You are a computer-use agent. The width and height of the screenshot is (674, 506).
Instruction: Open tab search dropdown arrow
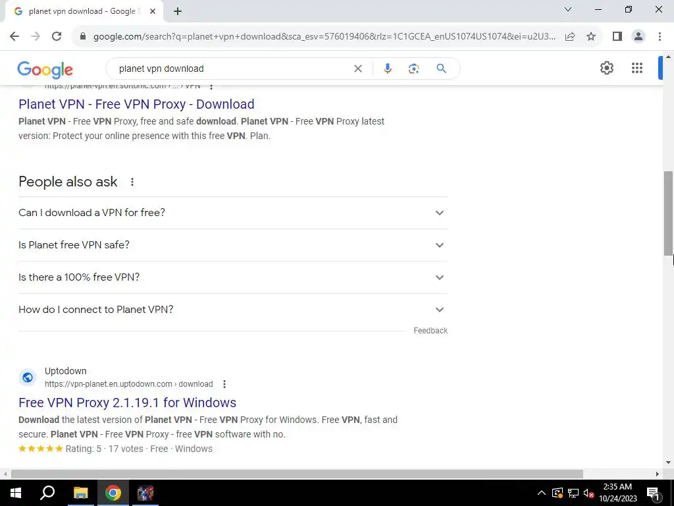(568, 9)
